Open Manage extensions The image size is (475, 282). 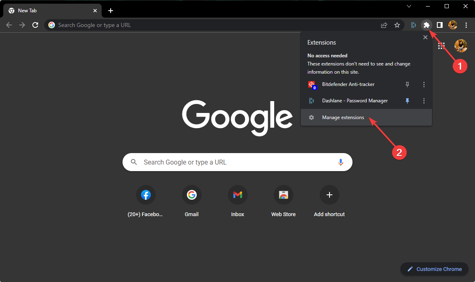click(343, 117)
